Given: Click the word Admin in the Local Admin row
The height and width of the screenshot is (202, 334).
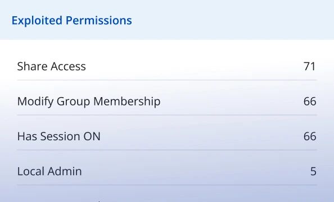Looking at the screenshot, I should click(x=65, y=171).
